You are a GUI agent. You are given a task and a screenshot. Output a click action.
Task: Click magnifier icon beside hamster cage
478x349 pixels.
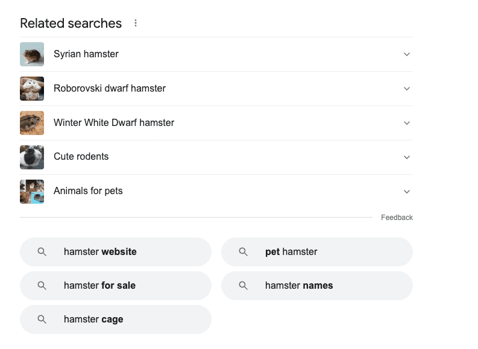pos(42,319)
